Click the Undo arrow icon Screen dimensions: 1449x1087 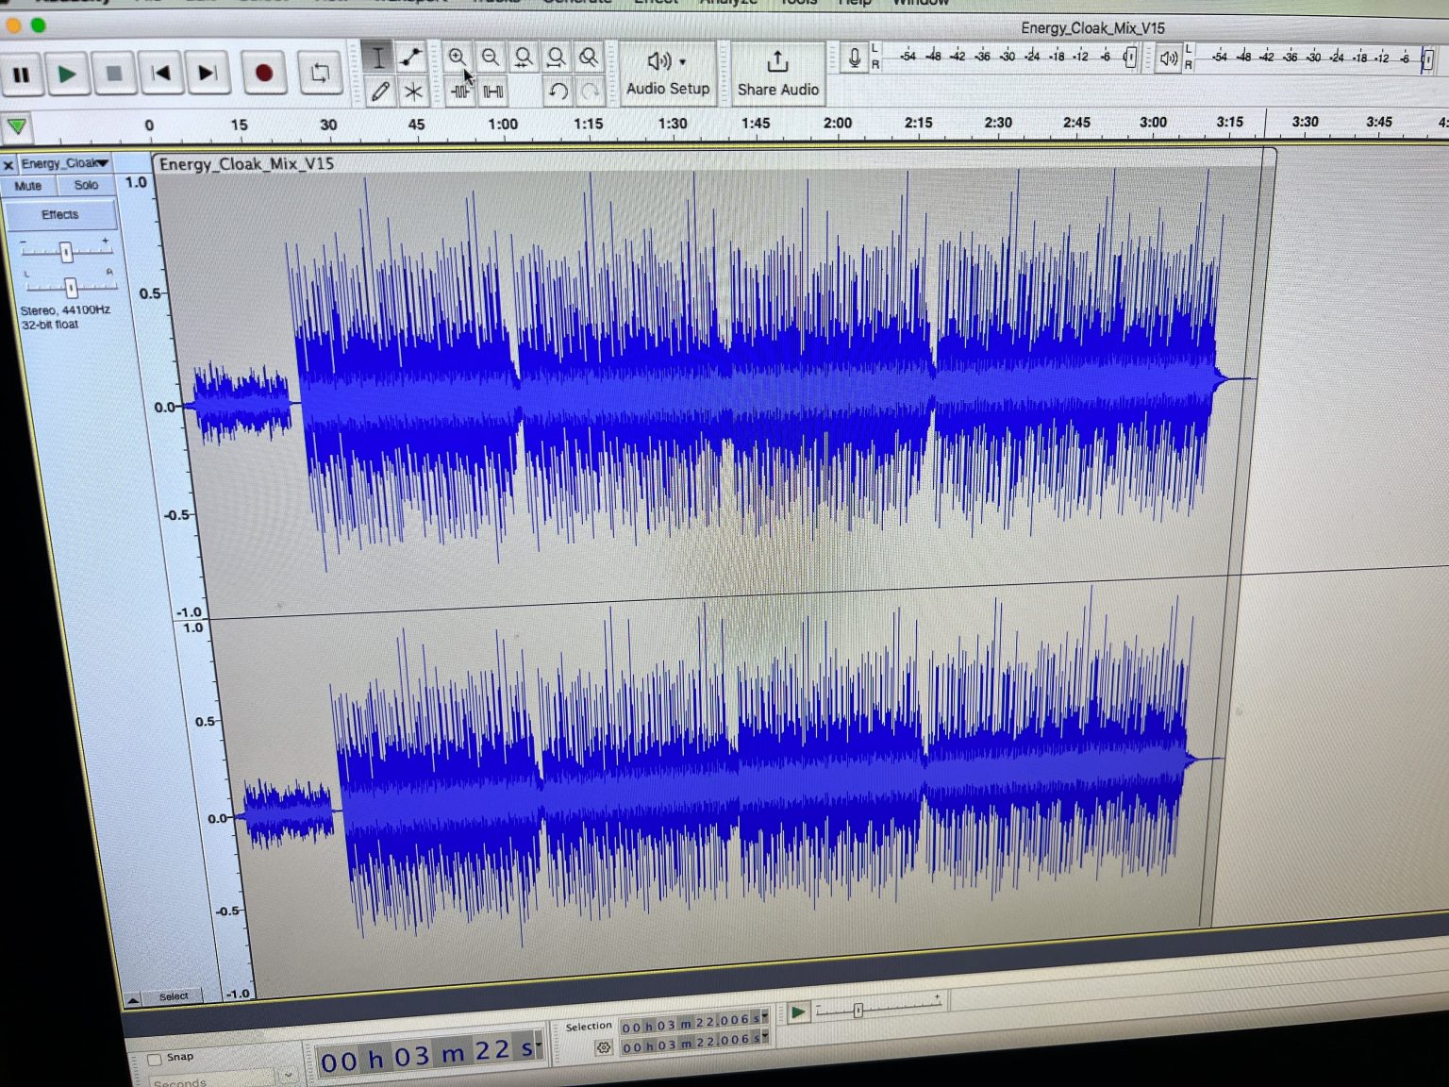[x=558, y=92]
